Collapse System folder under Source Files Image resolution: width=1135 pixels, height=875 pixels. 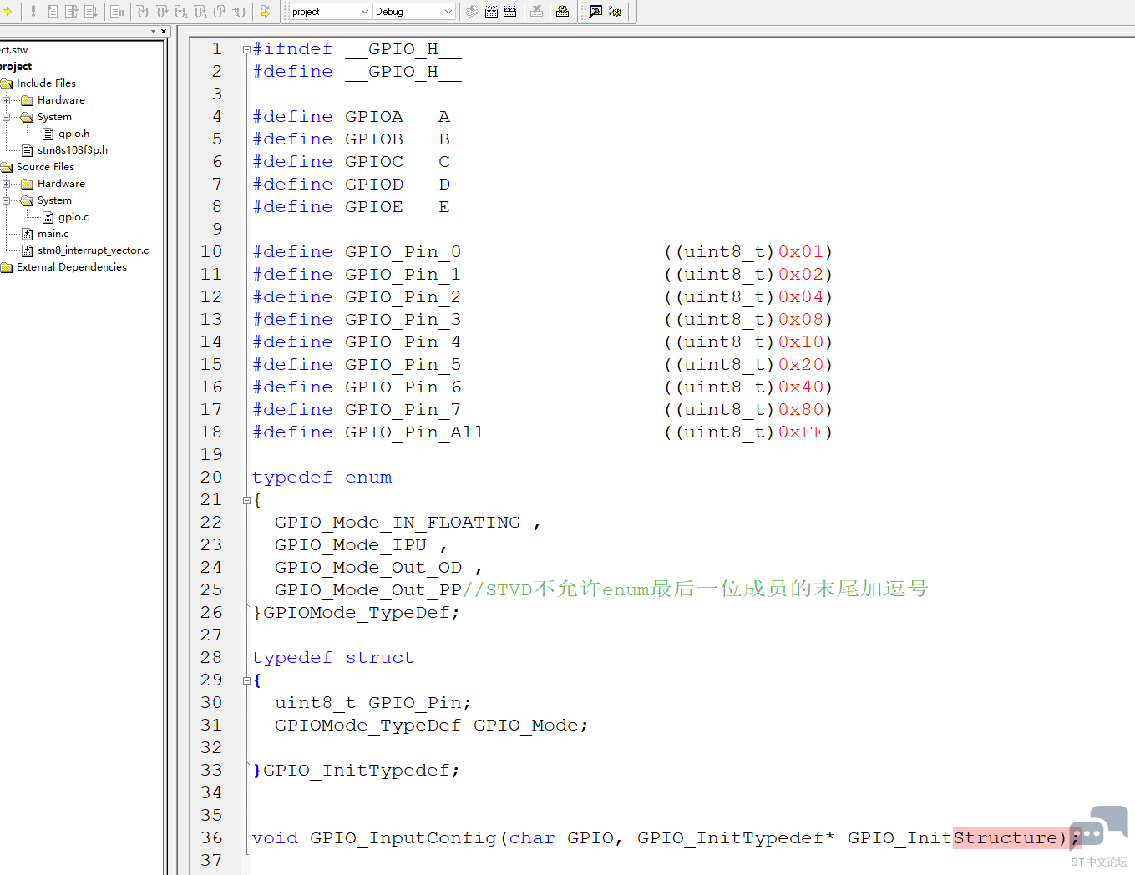coord(7,200)
